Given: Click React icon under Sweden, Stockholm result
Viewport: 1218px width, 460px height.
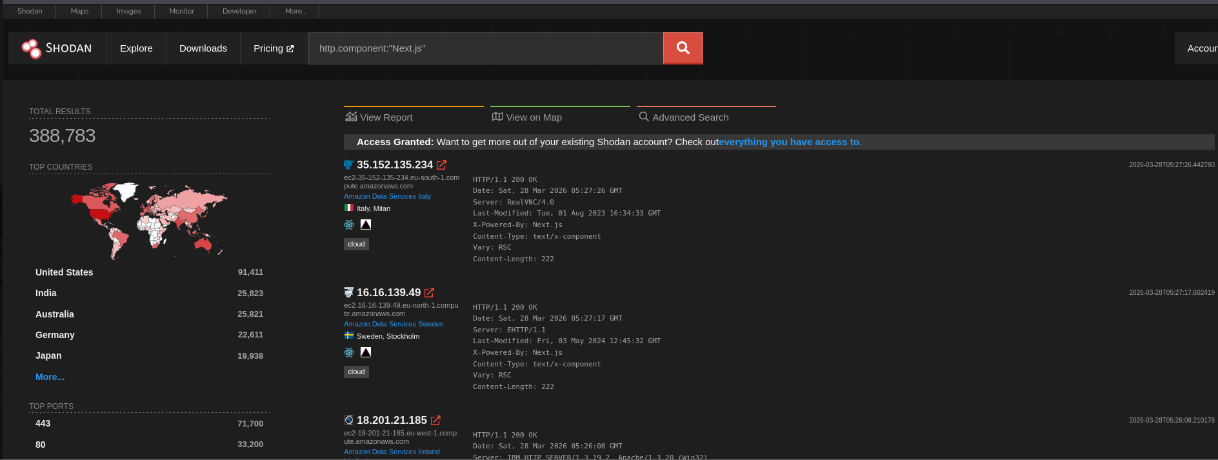Looking at the screenshot, I should pos(349,352).
